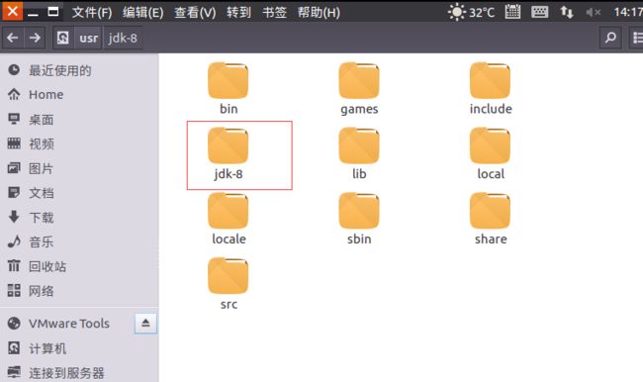Click the clock showing 14:17
643x382 pixels.
point(628,12)
